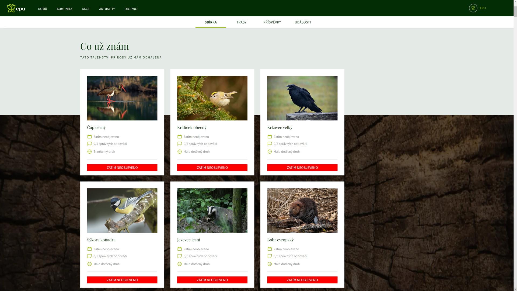
Task: Click the Králíček obecný title
Action: (x=192, y=127)
